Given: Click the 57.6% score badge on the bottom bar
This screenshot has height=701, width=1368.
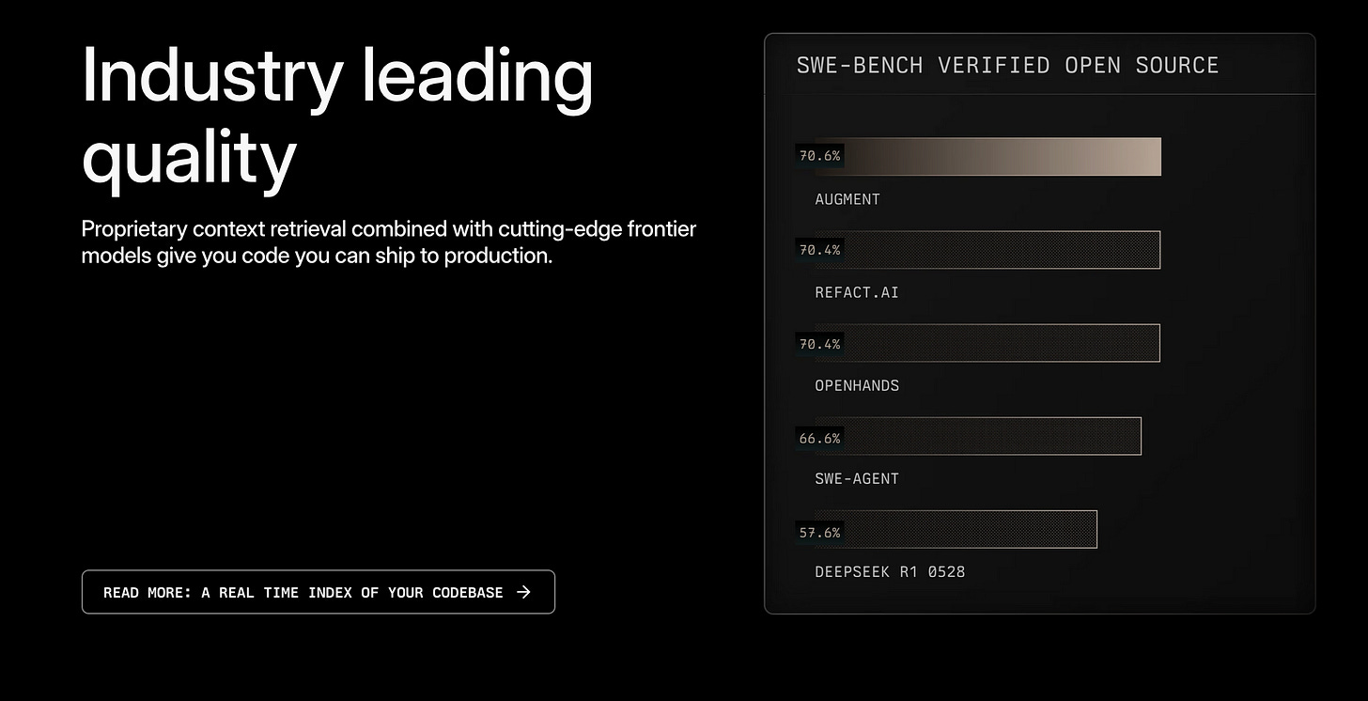Looking at the screenshot, I should pyautogui.click(x=819, y=532).
